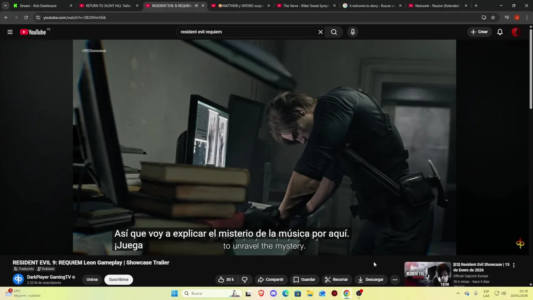This screenshot has width=533, height=300.
Task: Go forward in browser history
Action: click(x=16, y=17)
